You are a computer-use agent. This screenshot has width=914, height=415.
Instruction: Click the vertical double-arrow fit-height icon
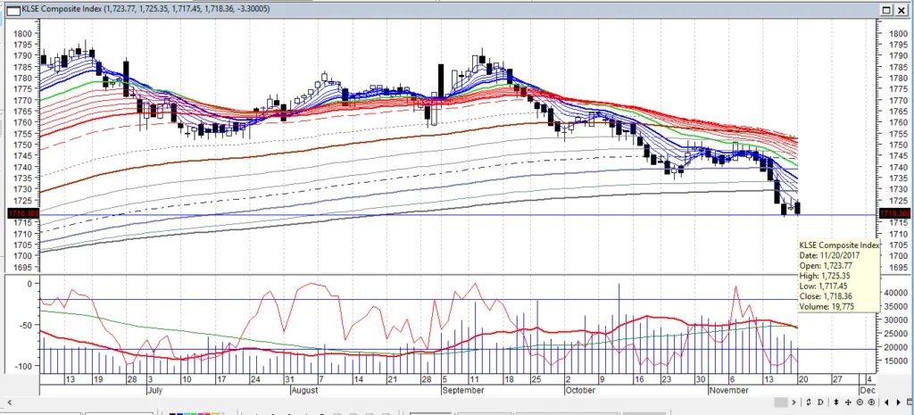[x=836, y=403]
